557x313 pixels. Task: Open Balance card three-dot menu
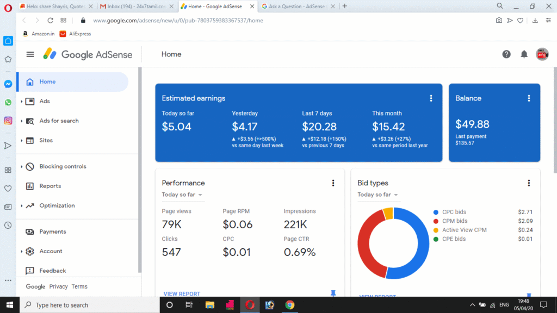click(x=529, y=98)
